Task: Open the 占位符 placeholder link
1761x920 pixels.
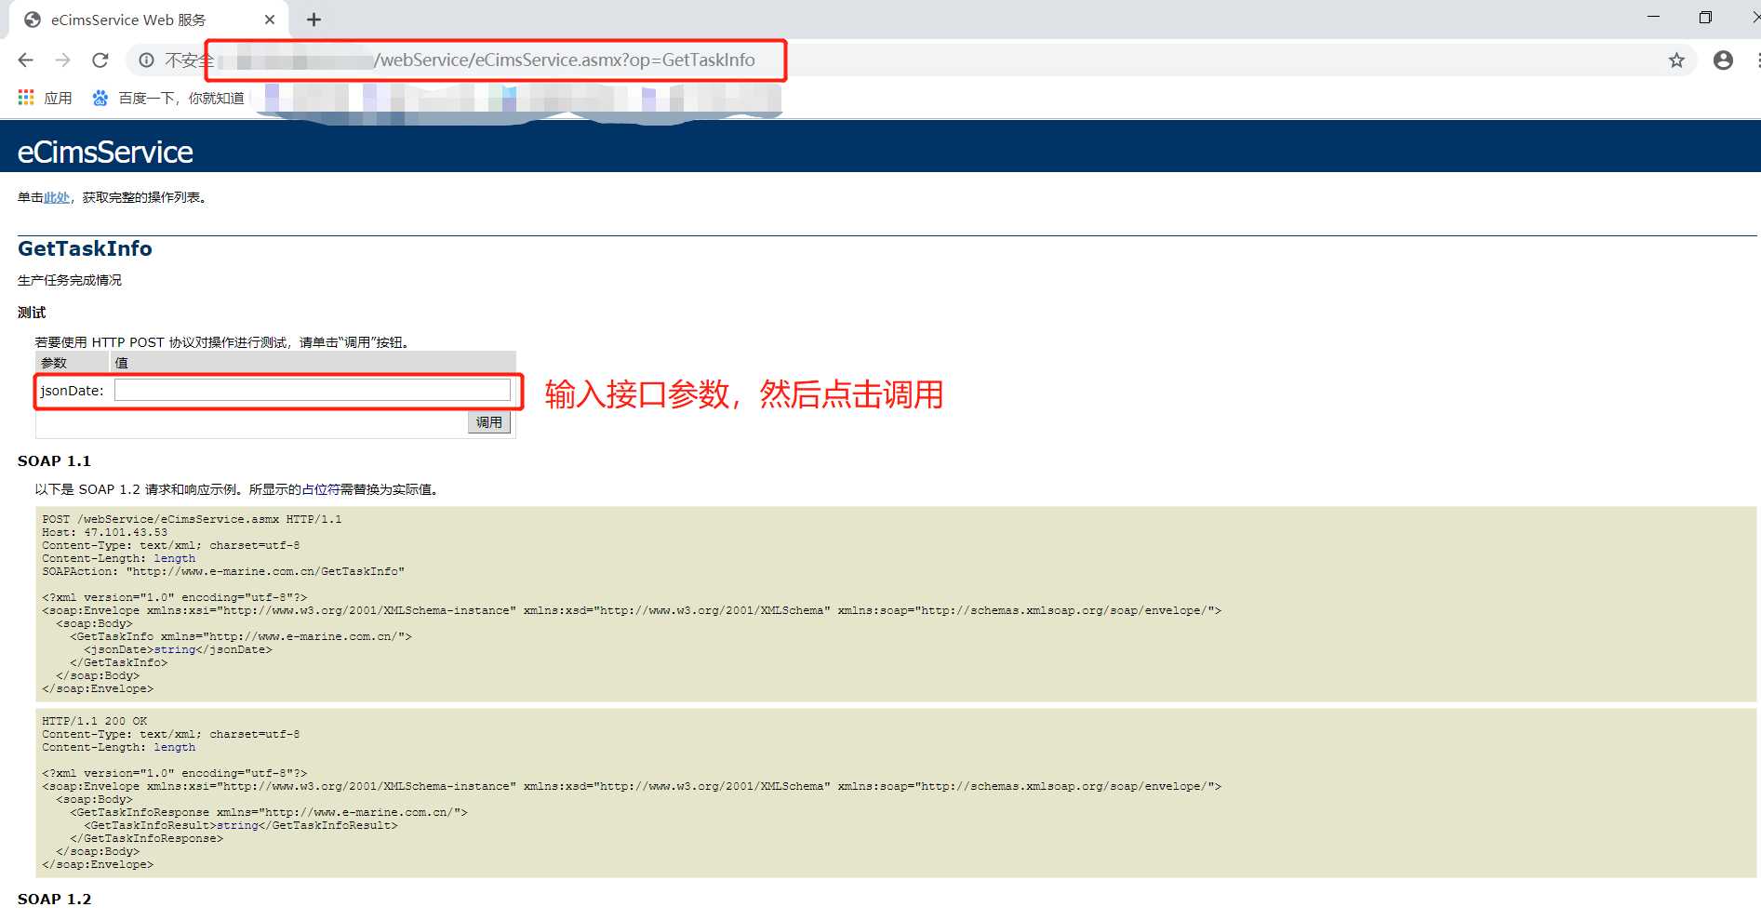Action: click(321, 489)
